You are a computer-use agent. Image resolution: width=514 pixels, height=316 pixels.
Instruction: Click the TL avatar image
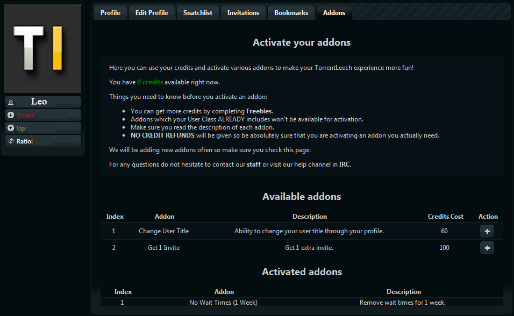pyautogui.click(x=42, y=48)
